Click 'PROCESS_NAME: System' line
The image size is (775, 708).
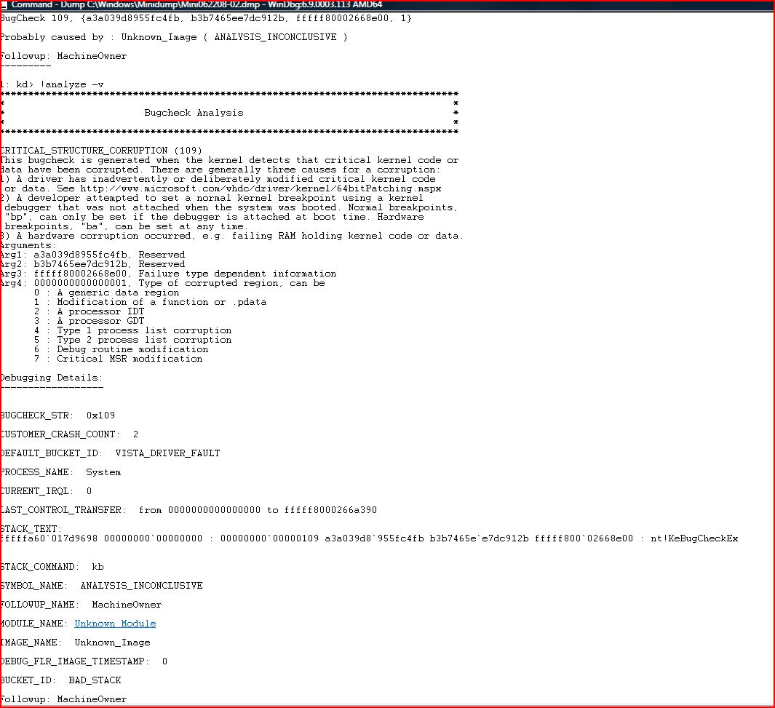point(60,472)
